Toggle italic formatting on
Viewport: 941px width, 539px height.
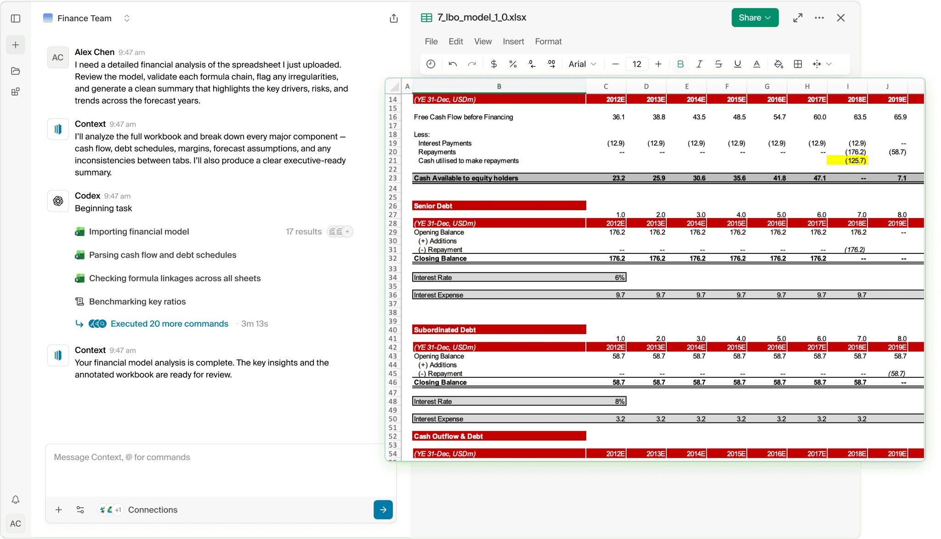pyautogui.click(x=699, y=64)
